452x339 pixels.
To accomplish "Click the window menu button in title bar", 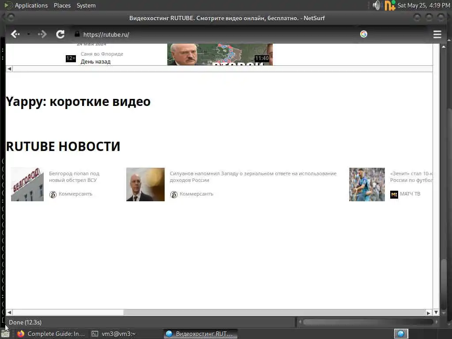I will (10, 18).
